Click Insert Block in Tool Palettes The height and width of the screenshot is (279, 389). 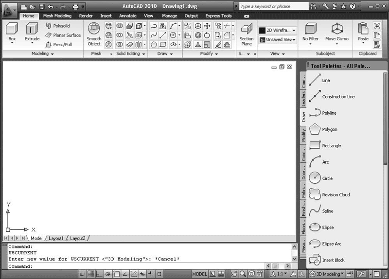tap(327, 260)
